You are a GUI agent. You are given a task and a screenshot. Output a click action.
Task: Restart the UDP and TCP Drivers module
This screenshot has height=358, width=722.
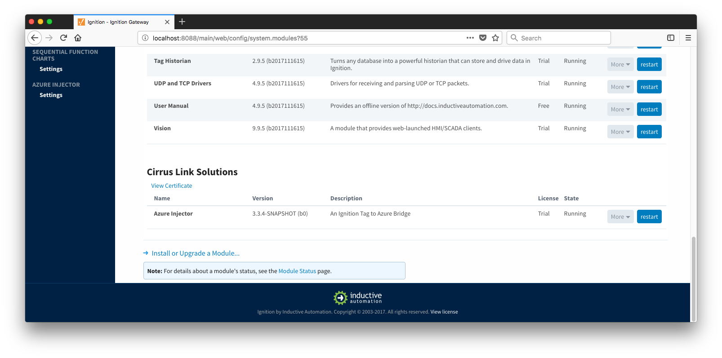(x=649, y=87)
